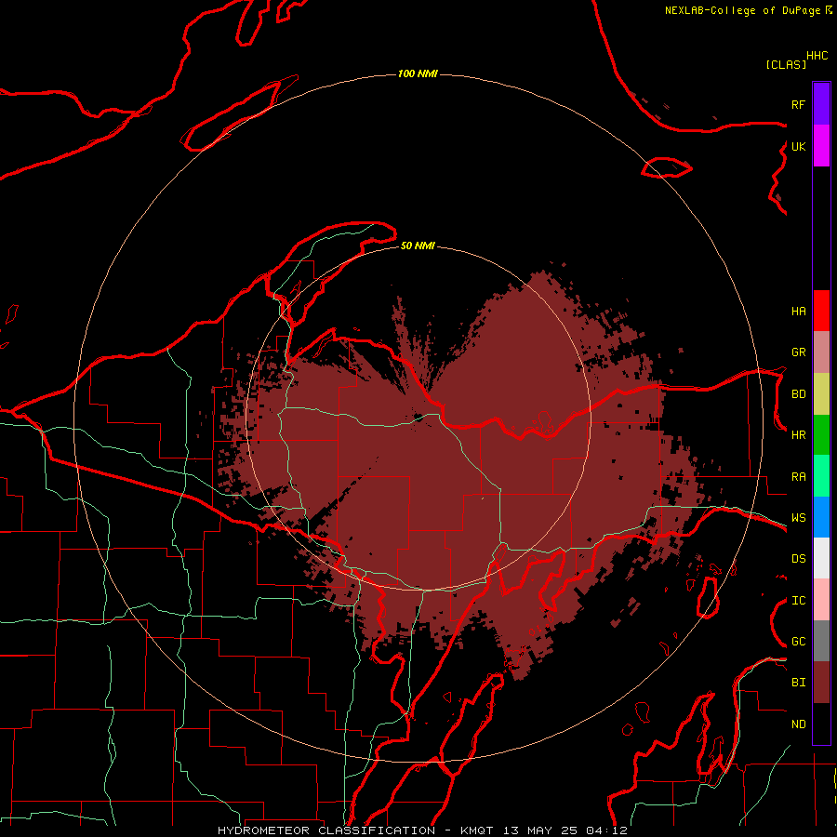Click the RF legend label
837x837 pixels.
point(798,104)
